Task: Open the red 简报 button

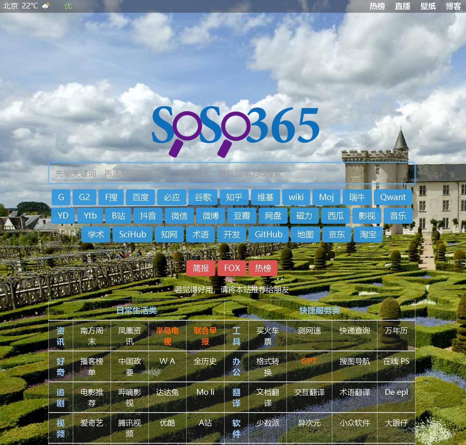Action: click(201, 268)
